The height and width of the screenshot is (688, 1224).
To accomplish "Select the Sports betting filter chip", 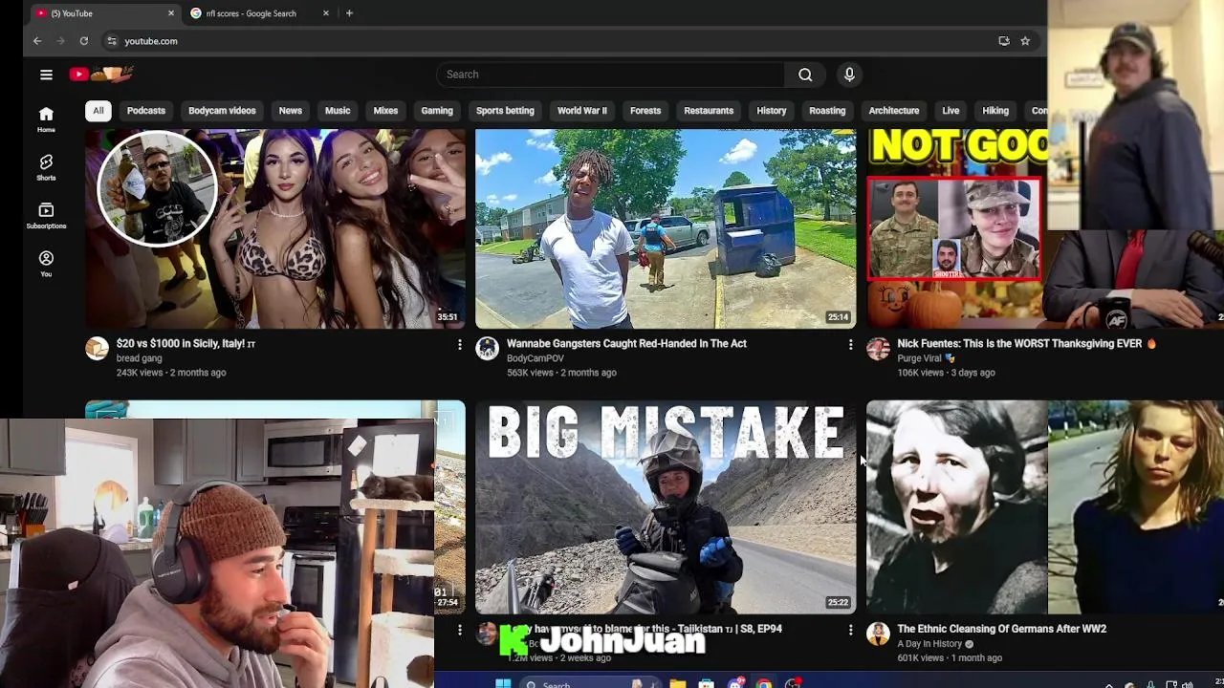I will (x=505, y=111).
